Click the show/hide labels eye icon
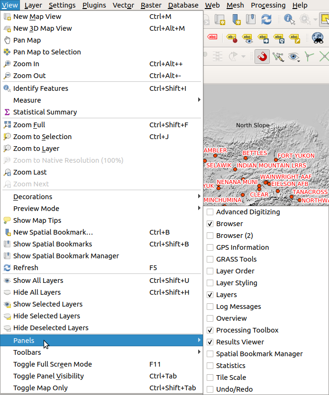This screenshot has height=395, width=329. coord(247,38)
